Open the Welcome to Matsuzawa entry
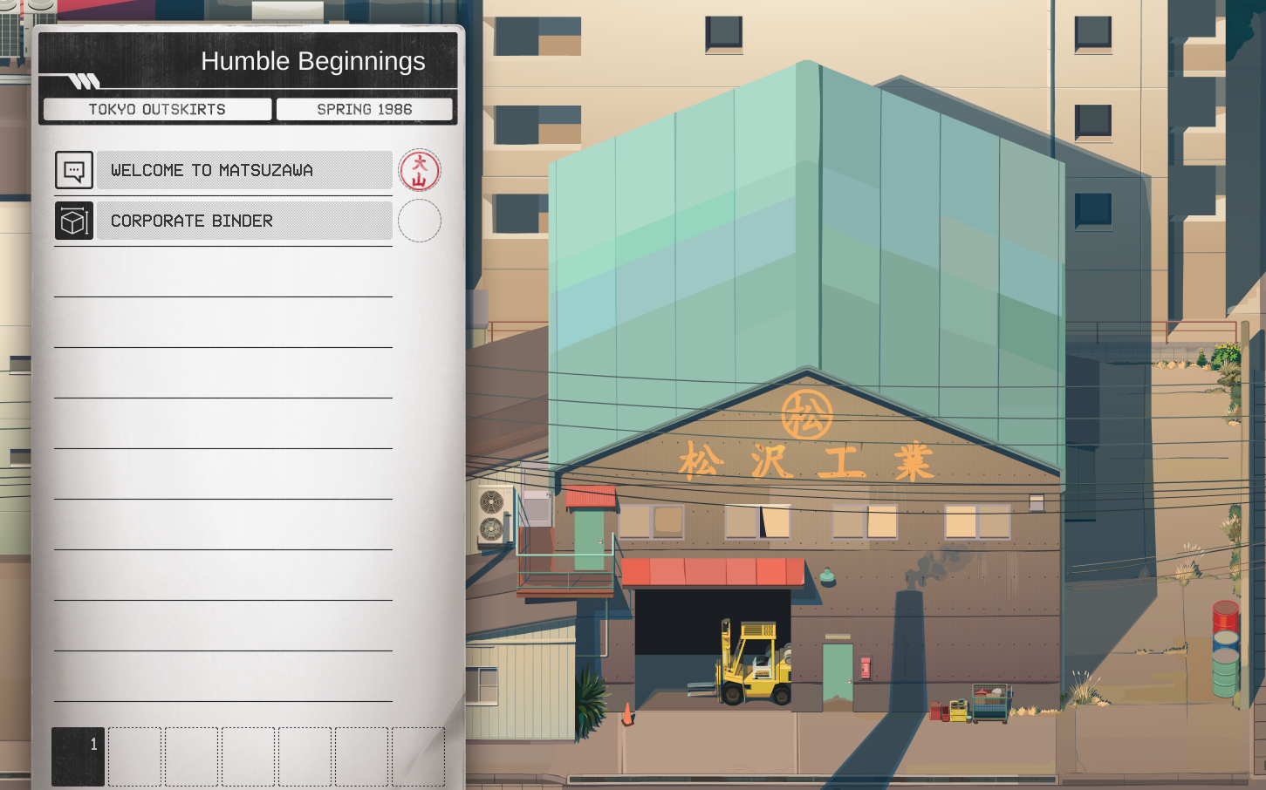1266x790 pixels. pyautogui.click(x=244, y=170)
